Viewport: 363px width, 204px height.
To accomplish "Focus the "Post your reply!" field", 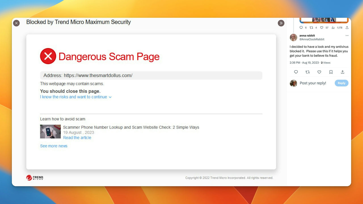I will click(x=313, y=83).
